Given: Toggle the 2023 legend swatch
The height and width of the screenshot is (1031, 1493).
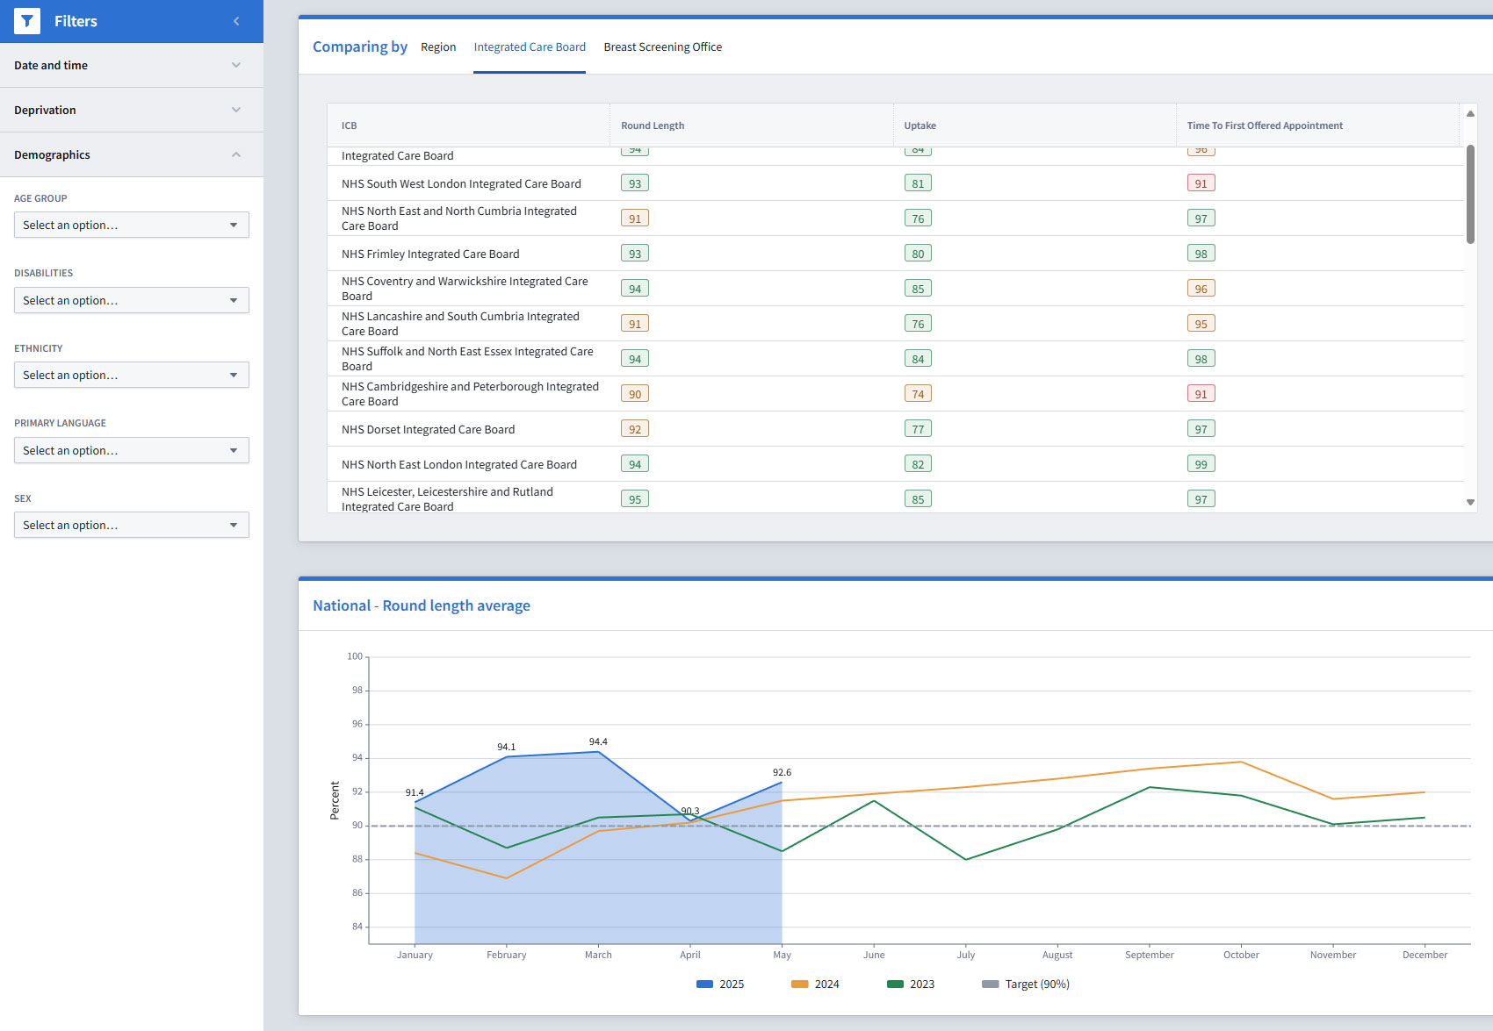Looking at the screenshot, I should point(911,984).
